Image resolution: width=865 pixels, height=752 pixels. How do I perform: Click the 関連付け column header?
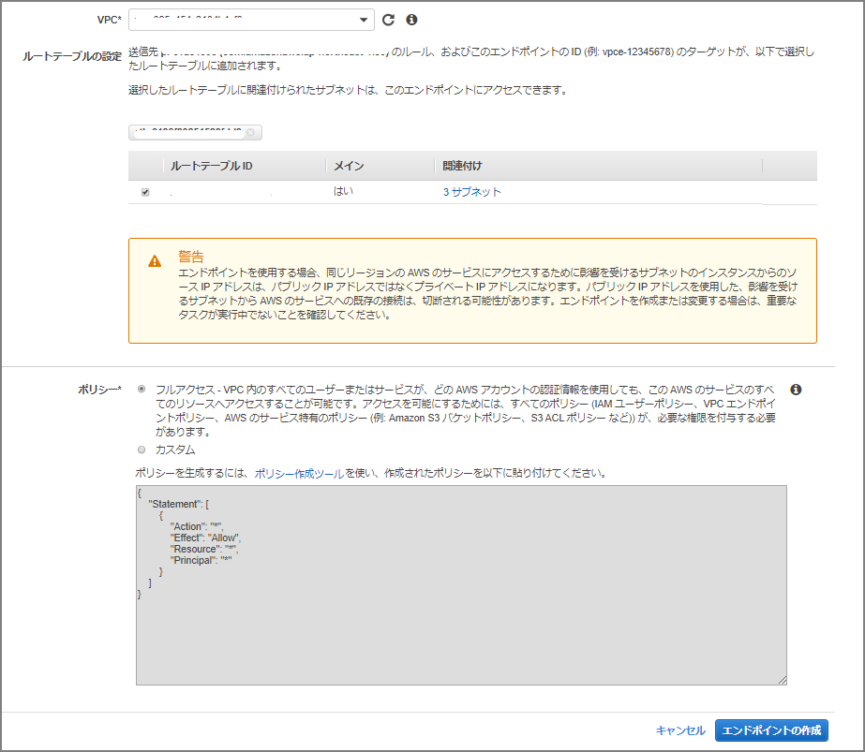point(463,166)
